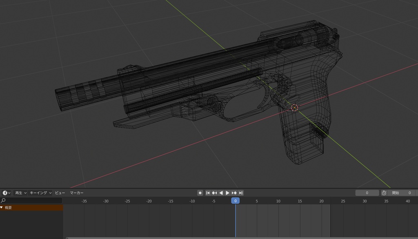Select the 概要 summary channel row

24,207
